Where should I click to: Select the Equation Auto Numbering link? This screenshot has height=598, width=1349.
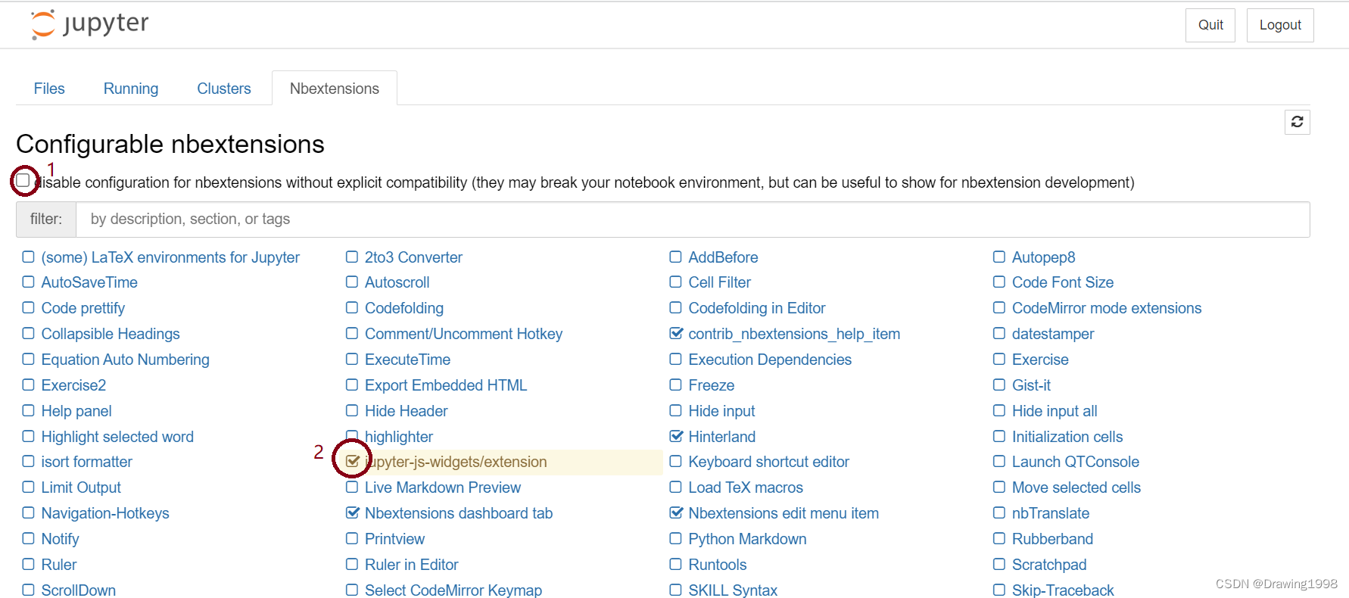tap(126, 360)
